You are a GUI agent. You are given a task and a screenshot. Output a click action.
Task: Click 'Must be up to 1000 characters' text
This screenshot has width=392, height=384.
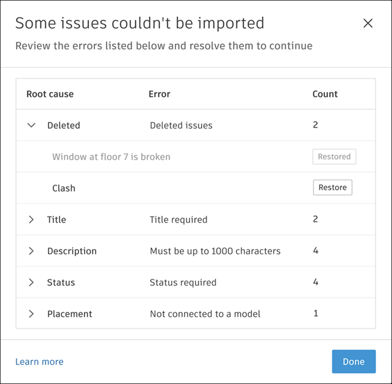pyautogui.click(x=215, y=251)
